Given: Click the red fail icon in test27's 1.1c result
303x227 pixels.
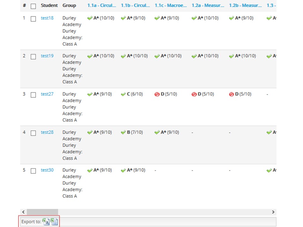Looking at the screenshot, I should [157, 94].
